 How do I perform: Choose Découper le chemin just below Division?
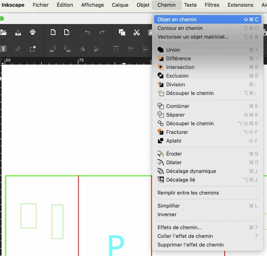pyautogui.click(x=208, y=93)
